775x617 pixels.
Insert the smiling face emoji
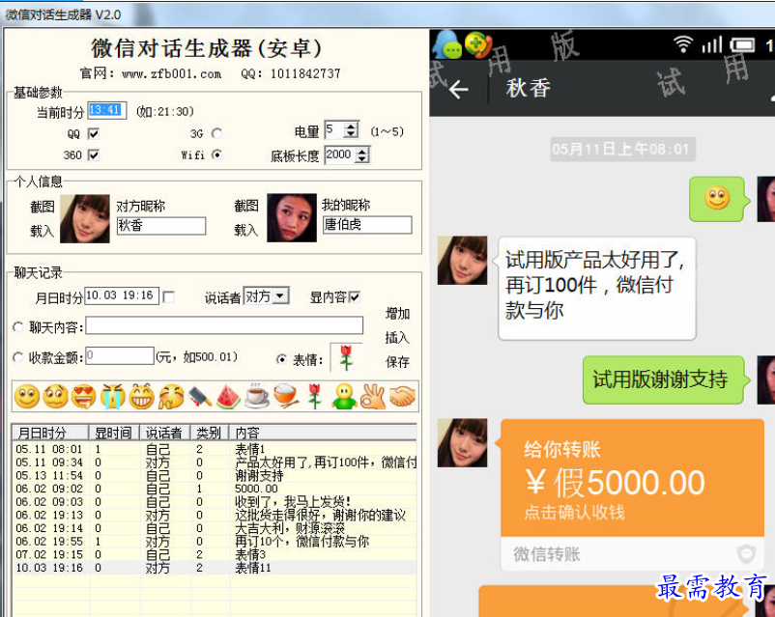pyautogui.click(x=27, y=396)
